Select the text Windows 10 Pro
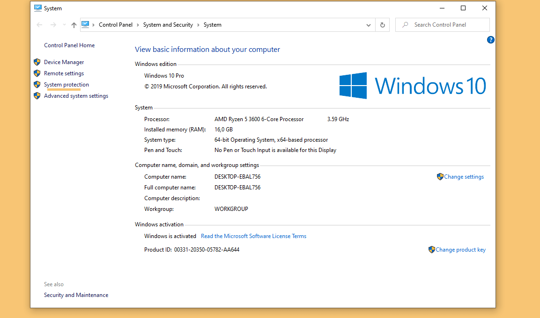Image resolution: width=540 pixels, height=318 pixels. click(164, 76)
